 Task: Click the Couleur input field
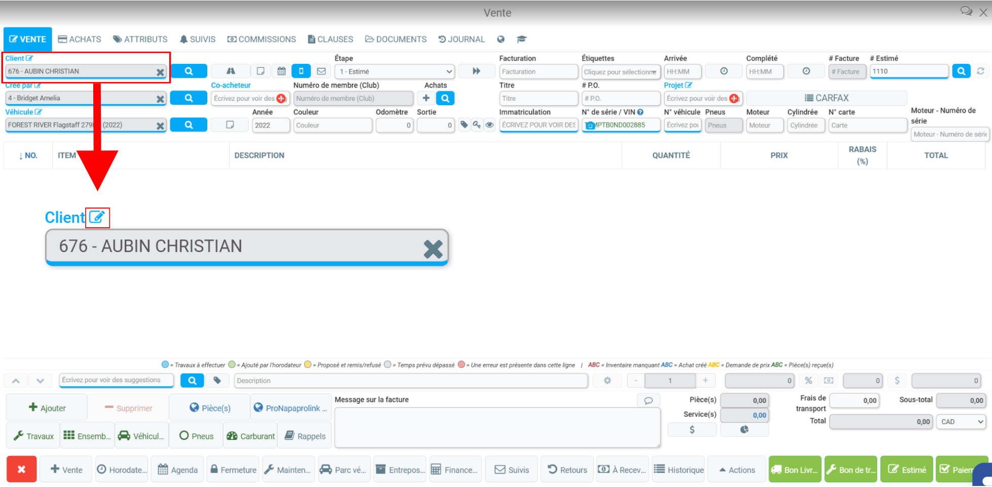pyautogui.click(x=333, y=125)
